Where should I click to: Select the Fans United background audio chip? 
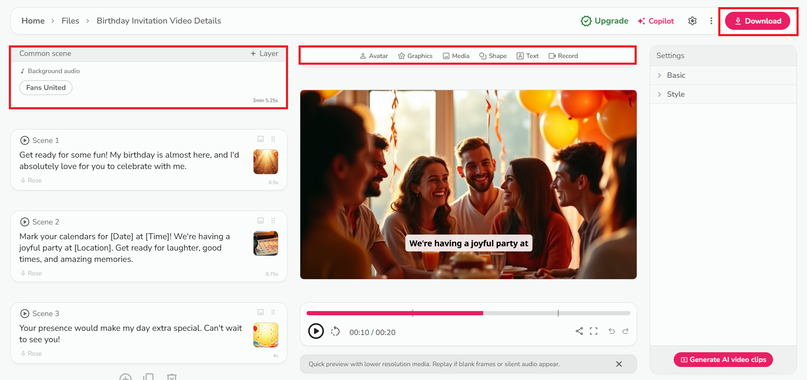point(46,87)
